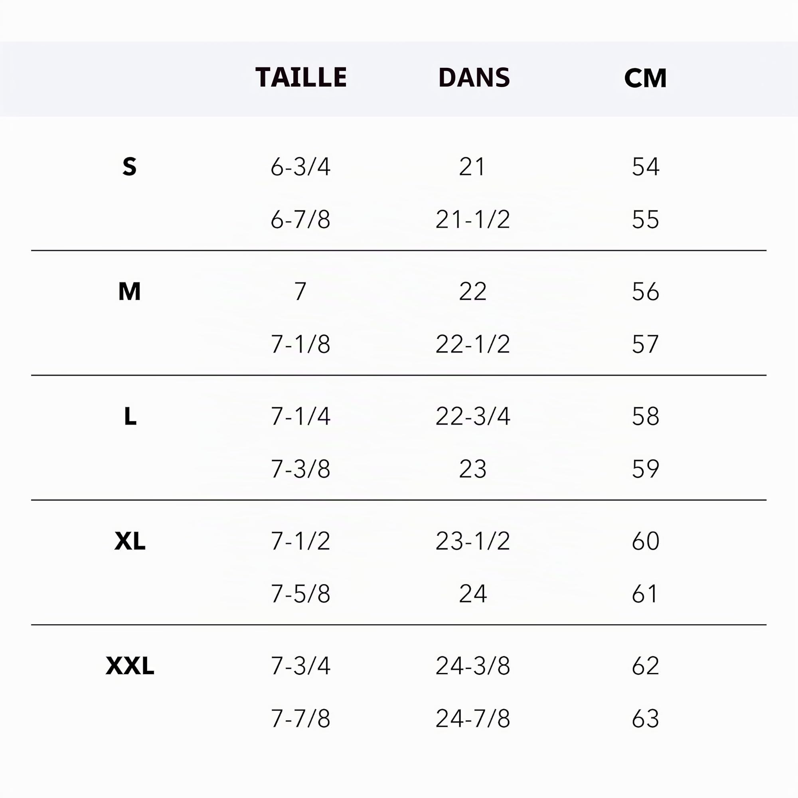The width and height of the screenshot is (798, 798).
Task: Click the 7-1/8 hat size value
Action: pos(301,344)
